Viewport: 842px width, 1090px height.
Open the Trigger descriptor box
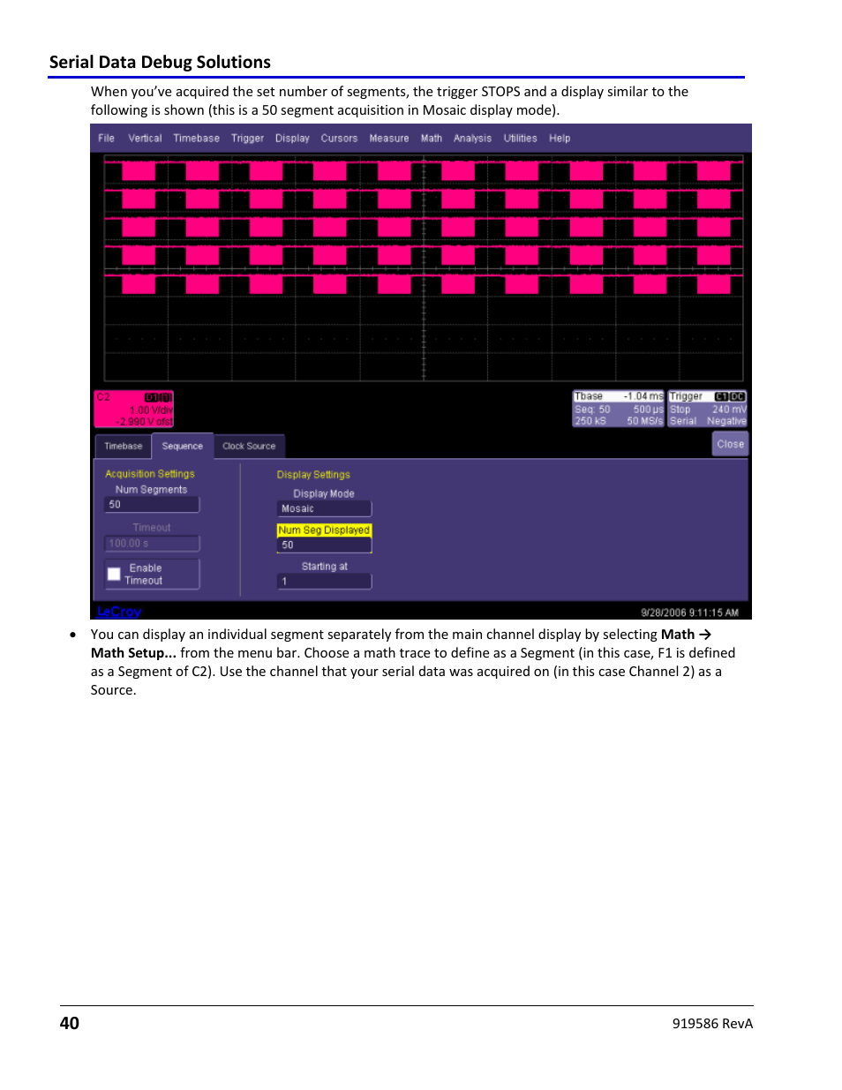pos(708,410)
